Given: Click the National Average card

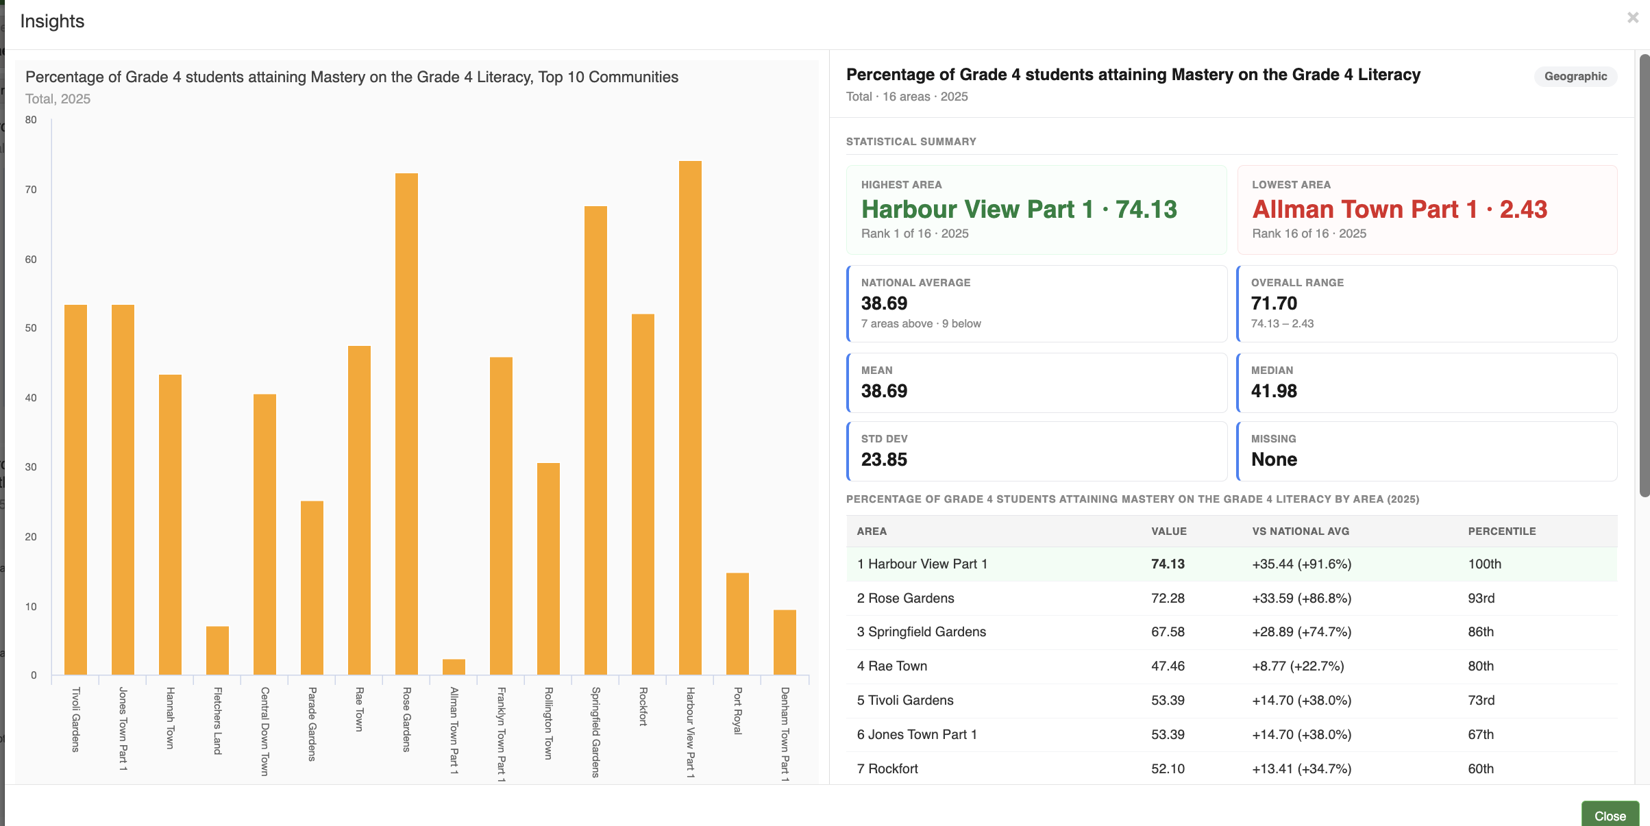Looking at the screenshot, I should (1037, 303).
